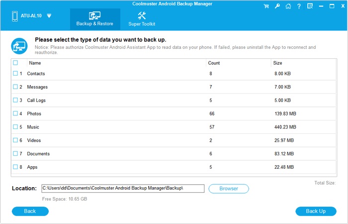Enable the Photos backup checkbox
This screenshot has height=224, width=348.
pos(15,113)
